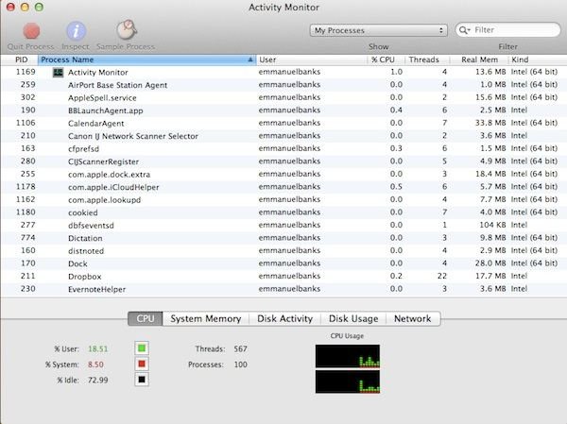
Task: Click the 104 KB memory value
Action: coord(492,225)
